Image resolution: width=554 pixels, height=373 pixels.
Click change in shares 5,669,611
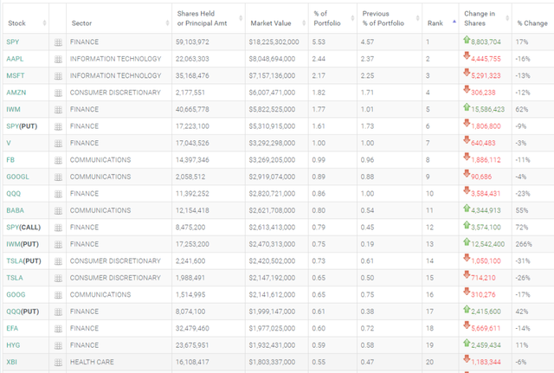[x=486, y=329]
